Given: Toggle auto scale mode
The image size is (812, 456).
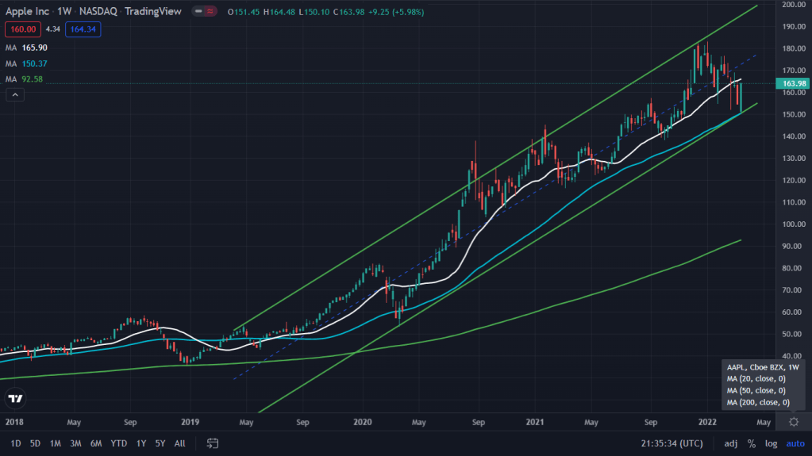Looking at the screenshot, I should point(795,443).
